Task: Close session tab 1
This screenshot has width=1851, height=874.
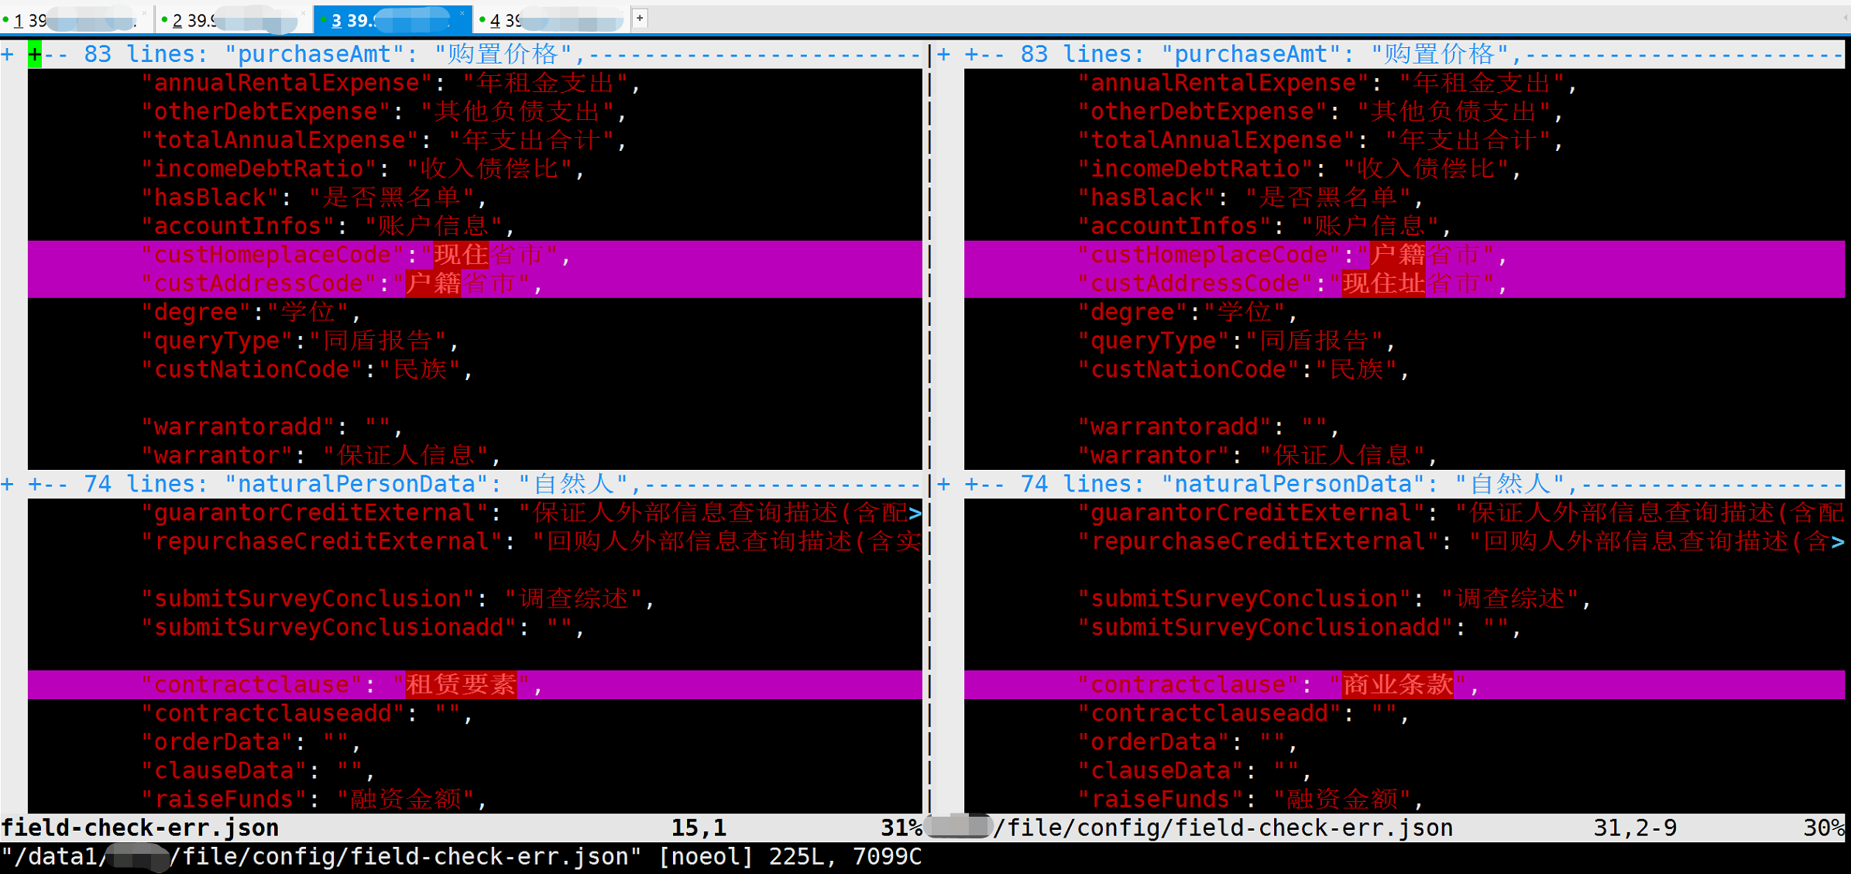Action: coord(145,13)
